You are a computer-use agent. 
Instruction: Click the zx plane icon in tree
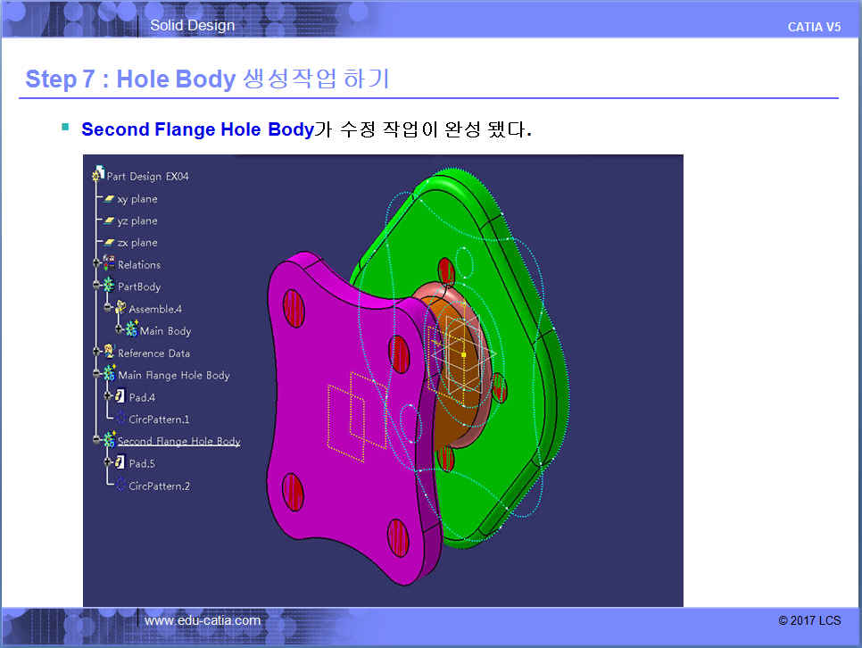(109, 243)
